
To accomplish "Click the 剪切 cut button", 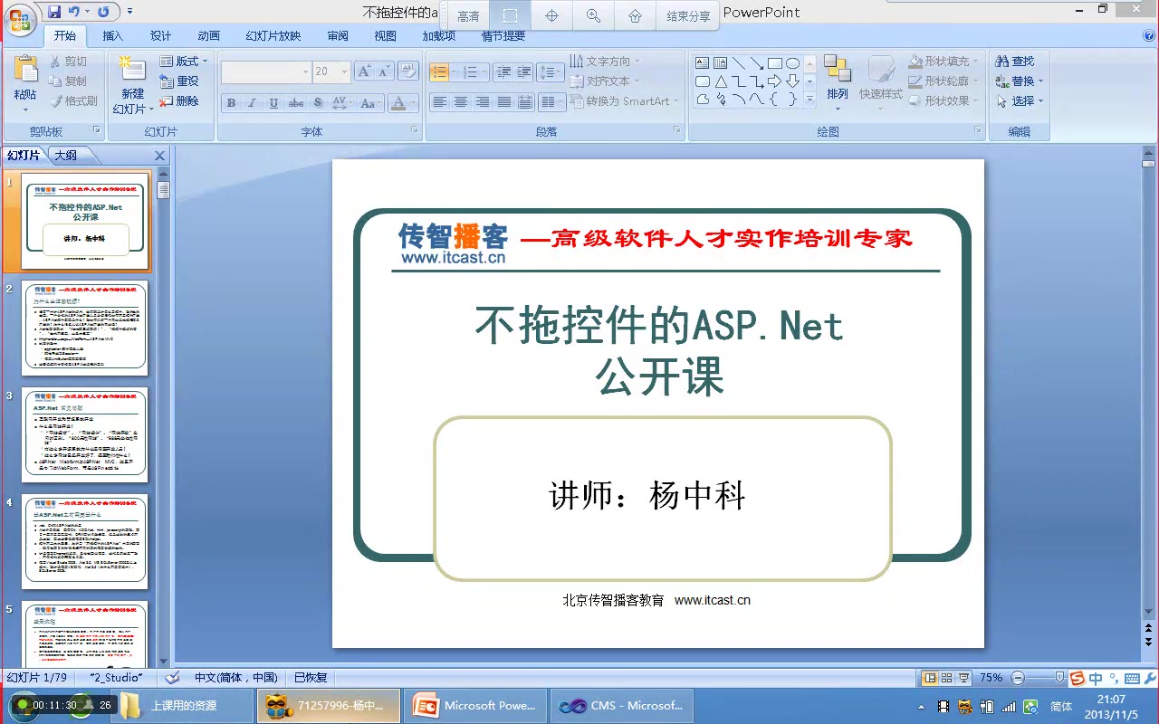I will pos(69,62).
